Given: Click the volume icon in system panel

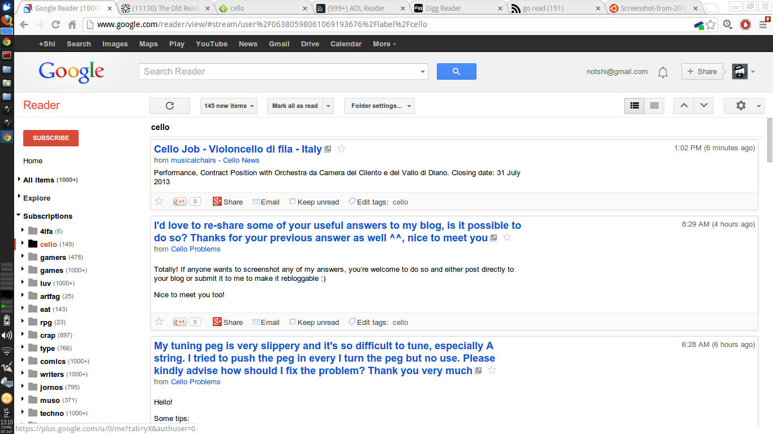Looking at the screenshot, I should pyautogui.click(x=6, y=336).
